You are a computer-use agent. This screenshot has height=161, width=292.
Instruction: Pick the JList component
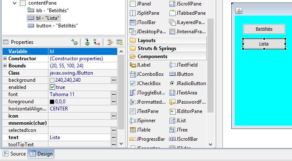point(178,121)
